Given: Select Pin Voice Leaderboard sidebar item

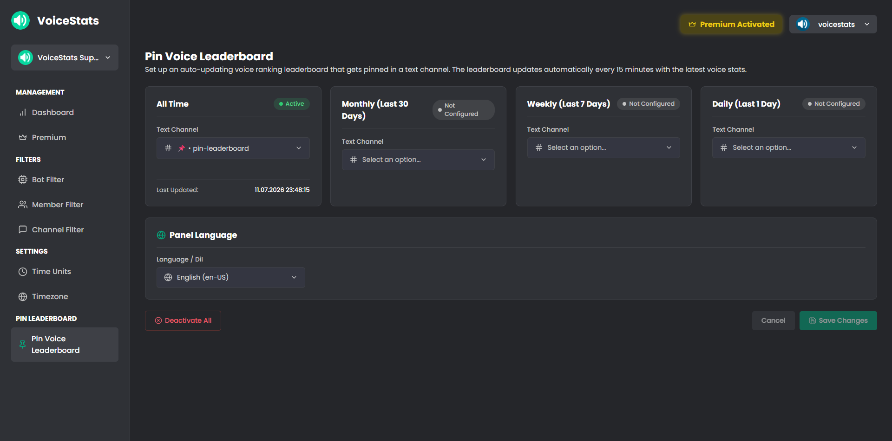Looking at the screenshot, I should [65, 345].
